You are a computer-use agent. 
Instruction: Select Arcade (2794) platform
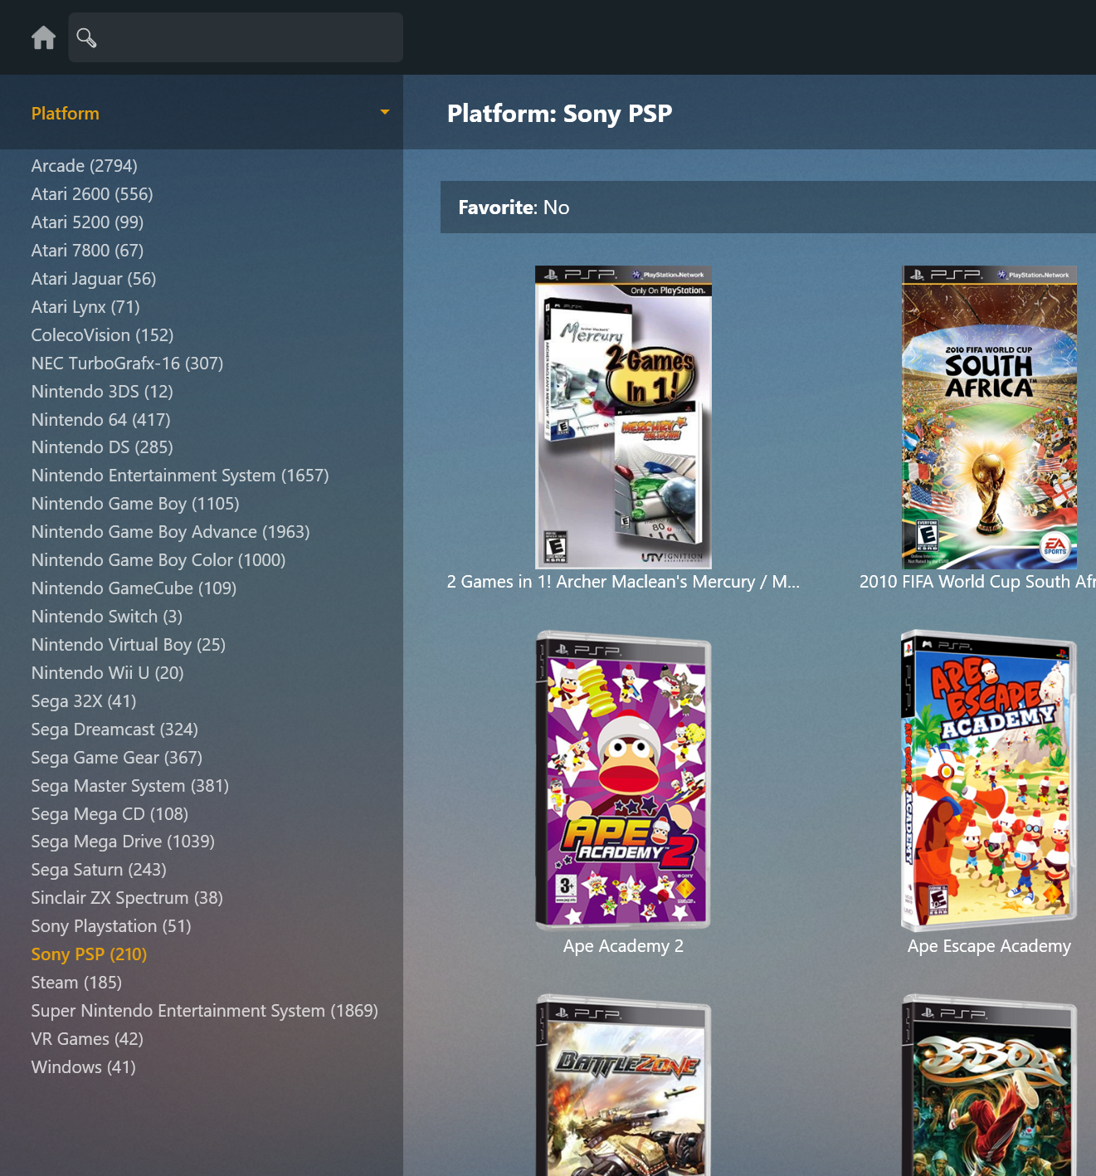(x=85, y=166)
